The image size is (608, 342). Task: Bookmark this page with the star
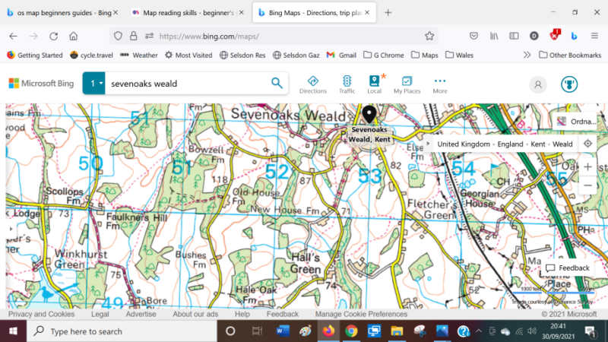429,36
